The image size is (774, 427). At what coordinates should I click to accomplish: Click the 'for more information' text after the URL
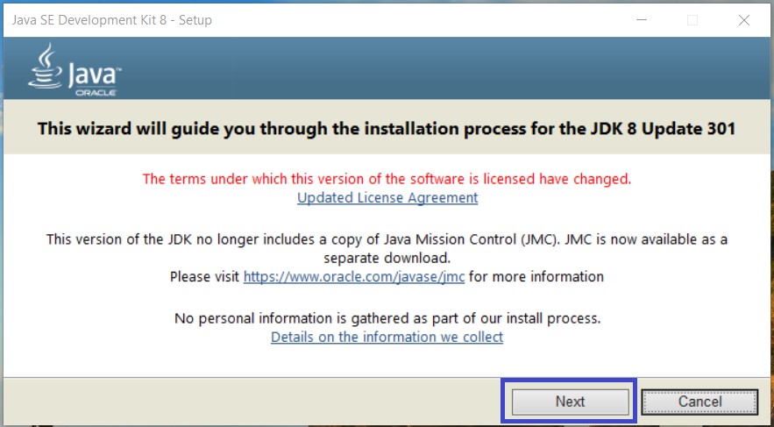(537, 276)
